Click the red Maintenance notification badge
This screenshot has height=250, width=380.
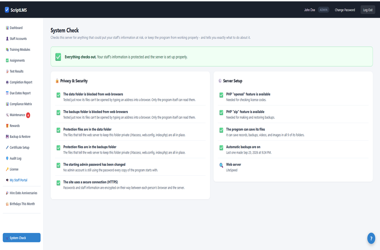(28, 115)
